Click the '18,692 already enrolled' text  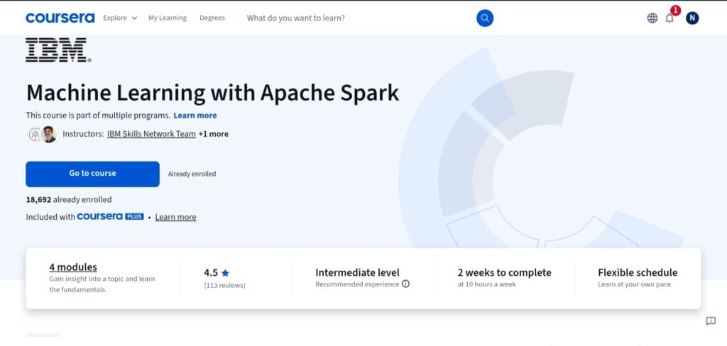tap(69, 200)
